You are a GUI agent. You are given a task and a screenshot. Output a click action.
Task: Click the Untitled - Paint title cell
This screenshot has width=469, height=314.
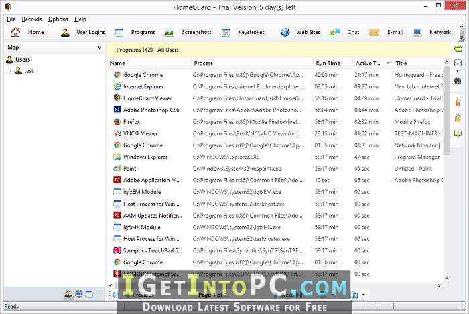coord(413,169)
